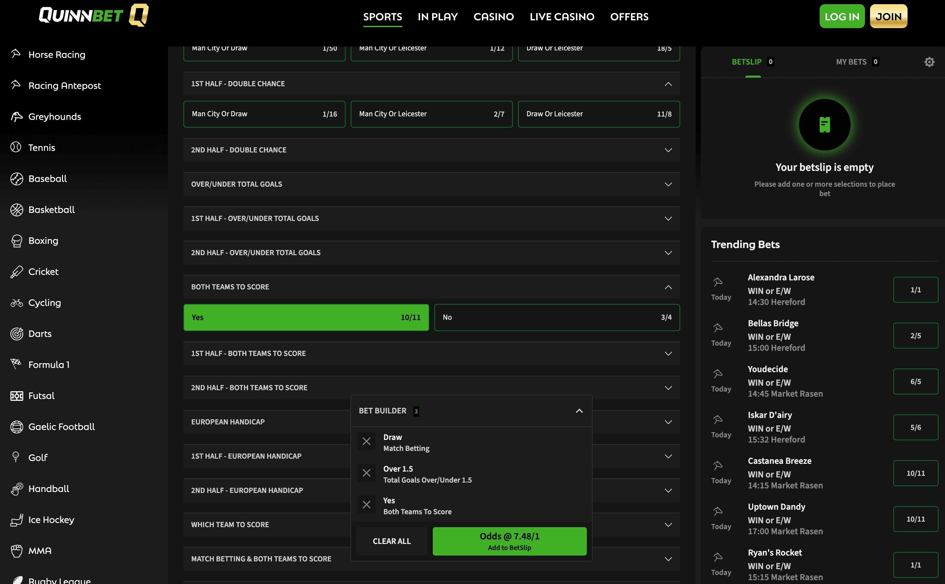Switch to My Bets tab

pos(857,62)
